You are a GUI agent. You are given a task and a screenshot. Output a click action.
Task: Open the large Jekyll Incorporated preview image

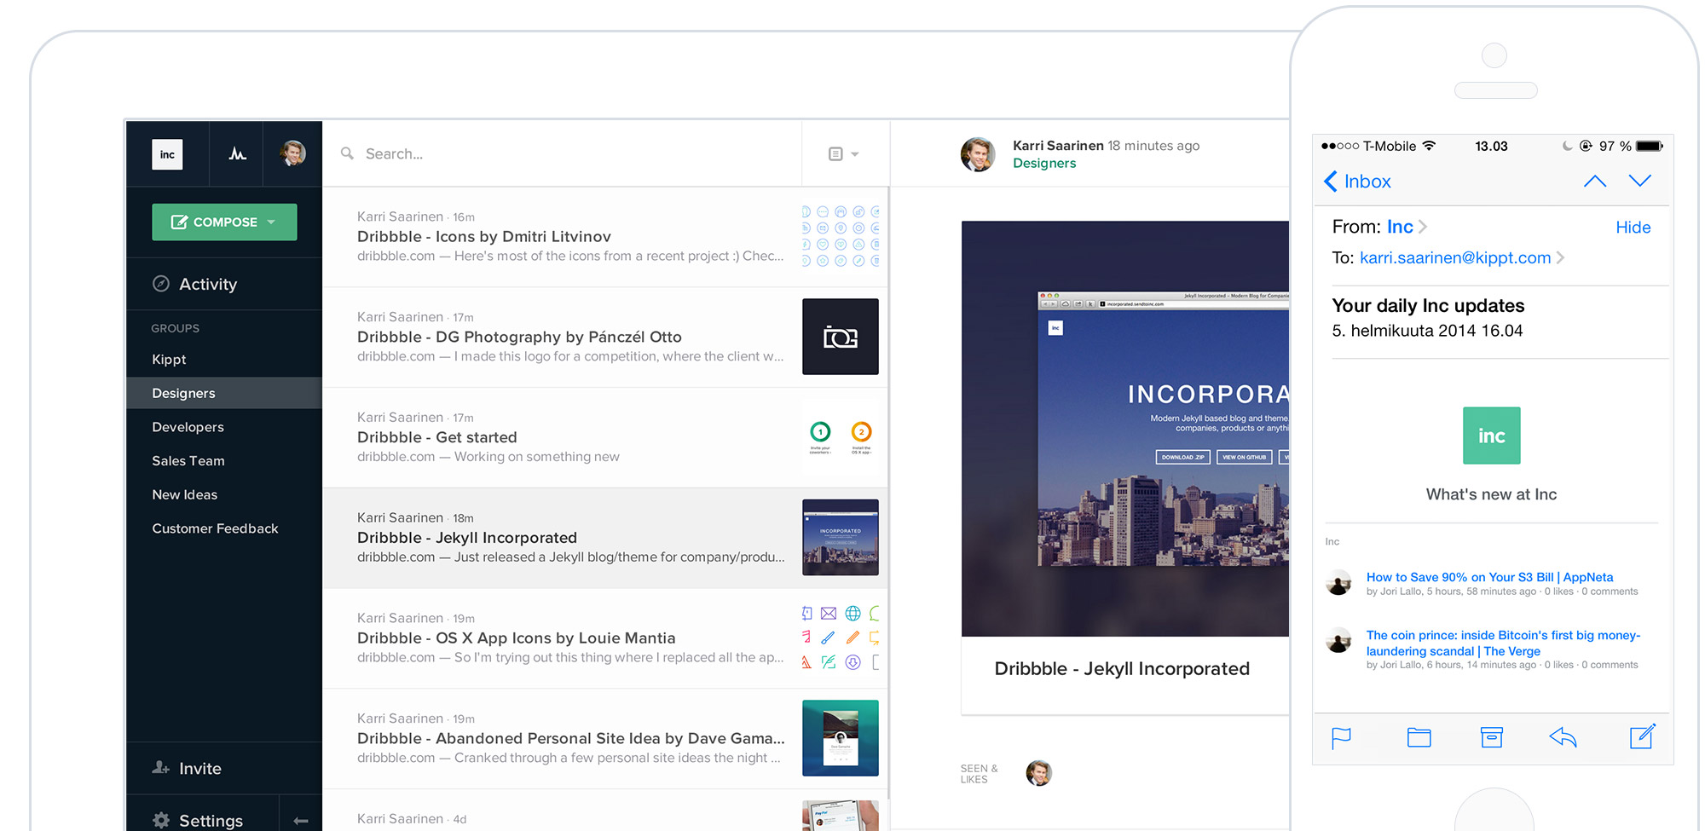click(1125, 429)
